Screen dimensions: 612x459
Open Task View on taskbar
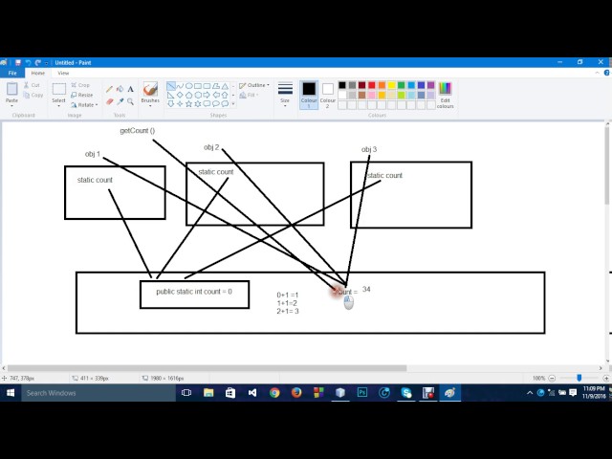[186, 393]
